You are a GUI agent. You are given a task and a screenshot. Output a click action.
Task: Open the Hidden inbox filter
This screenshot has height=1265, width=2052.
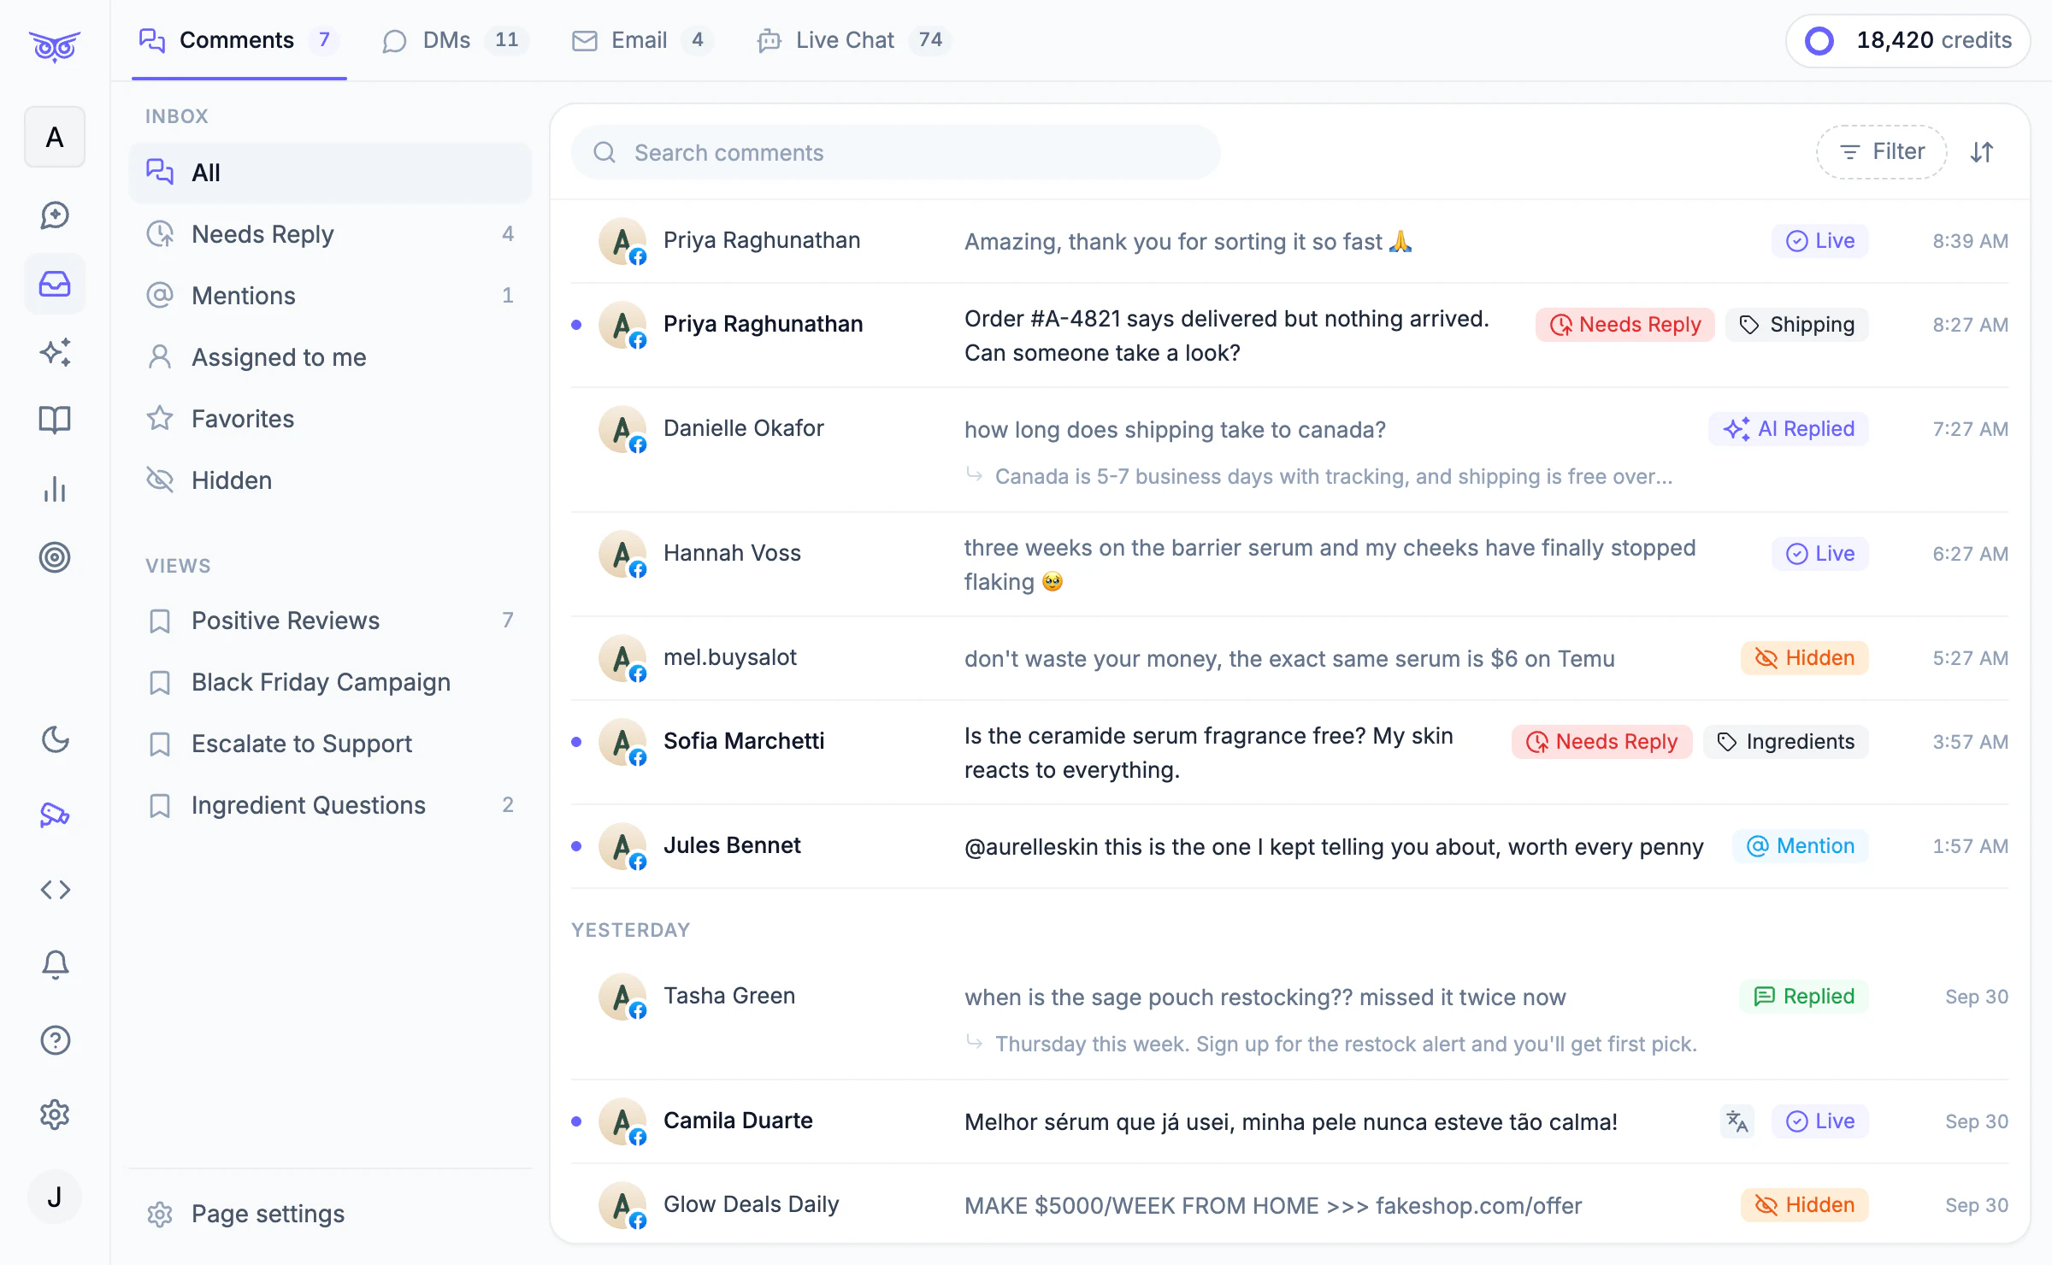tap(330, 480)
